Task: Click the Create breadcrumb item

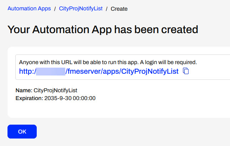Action: tap(119, 9)
